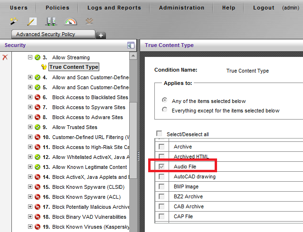Select 'Everything except for the items selected below'

tap(165, 110)
